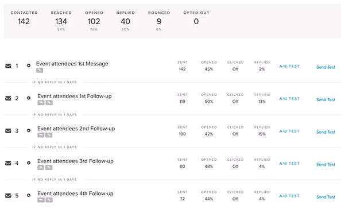Click the envelope icon for step 3
Screen dimensions: 341x209
point(8,130)
